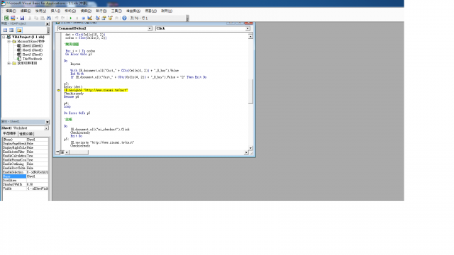
Task: Expand the last folder in the project tree
Action: tap(9, 63)
